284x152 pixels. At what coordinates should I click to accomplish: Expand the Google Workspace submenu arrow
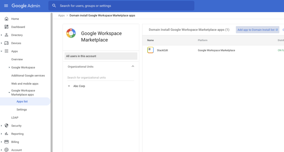pos(9,67)
